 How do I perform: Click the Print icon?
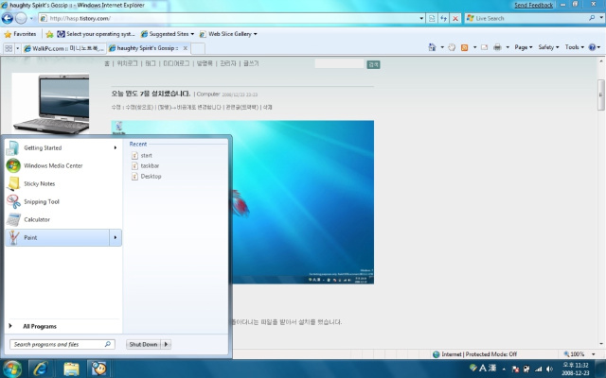(x=497, y=47)
